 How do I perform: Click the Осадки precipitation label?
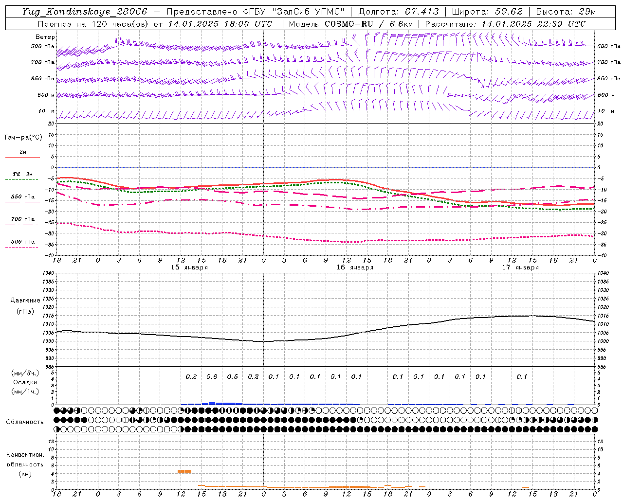pos(25,382)
